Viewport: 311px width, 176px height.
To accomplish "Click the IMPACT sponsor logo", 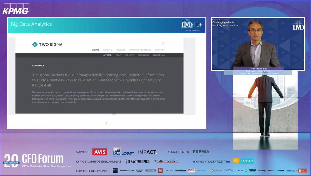I will coord(148,152).
